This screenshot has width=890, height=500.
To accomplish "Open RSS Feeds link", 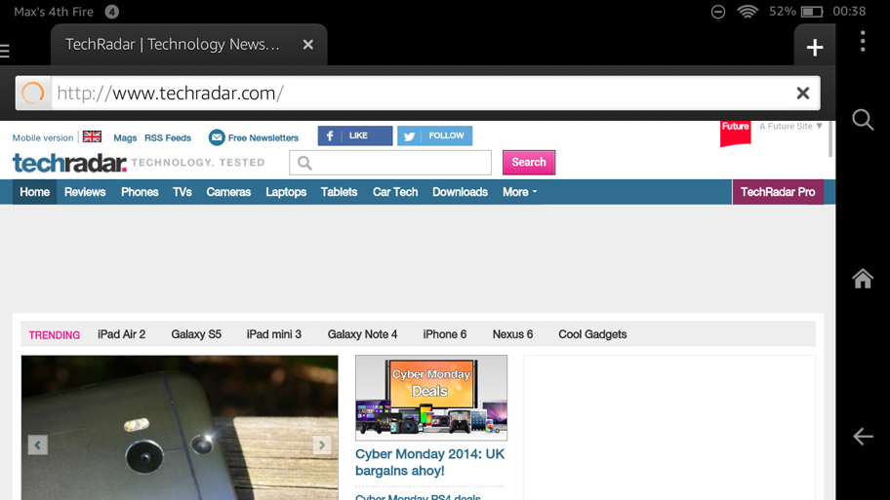I will (168, 137).
